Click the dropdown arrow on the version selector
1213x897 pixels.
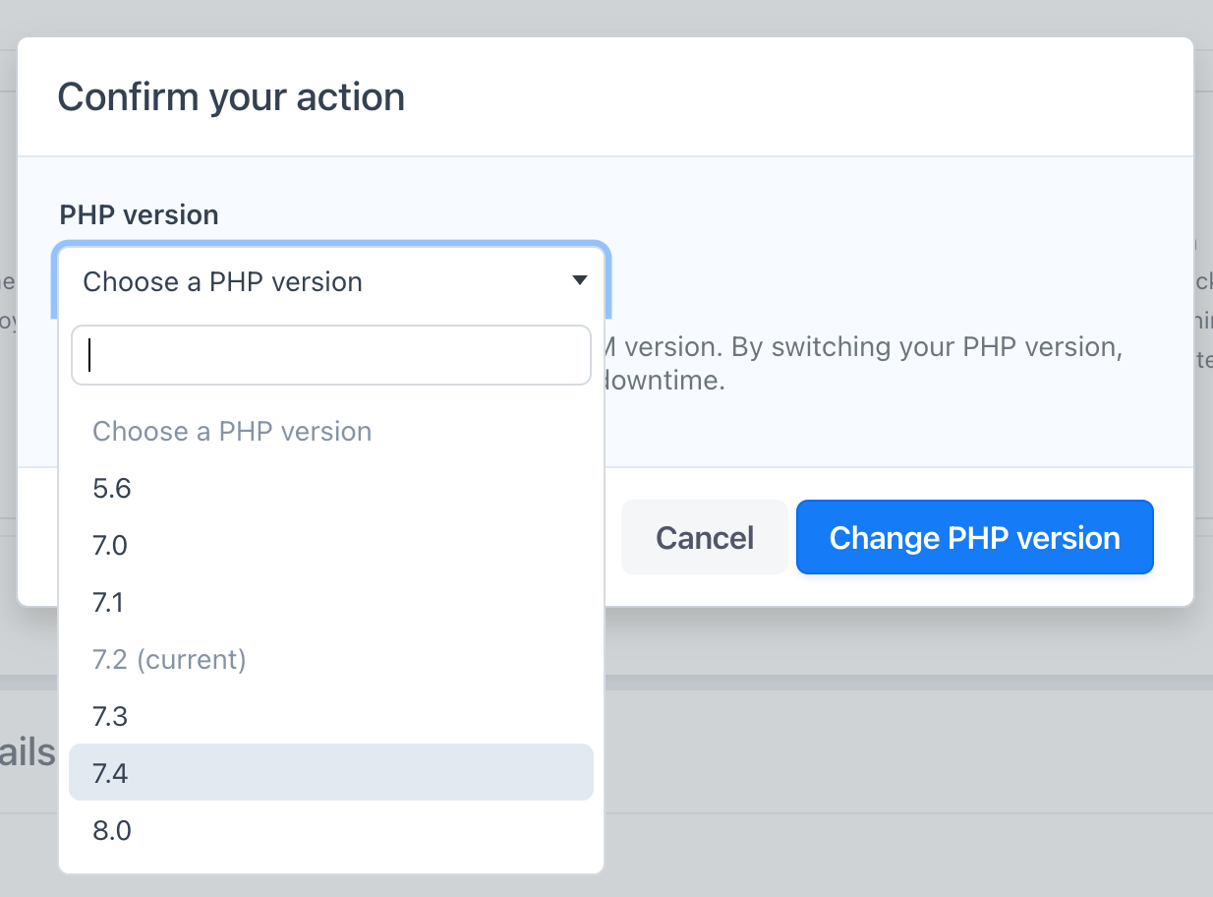click(578, 281)
